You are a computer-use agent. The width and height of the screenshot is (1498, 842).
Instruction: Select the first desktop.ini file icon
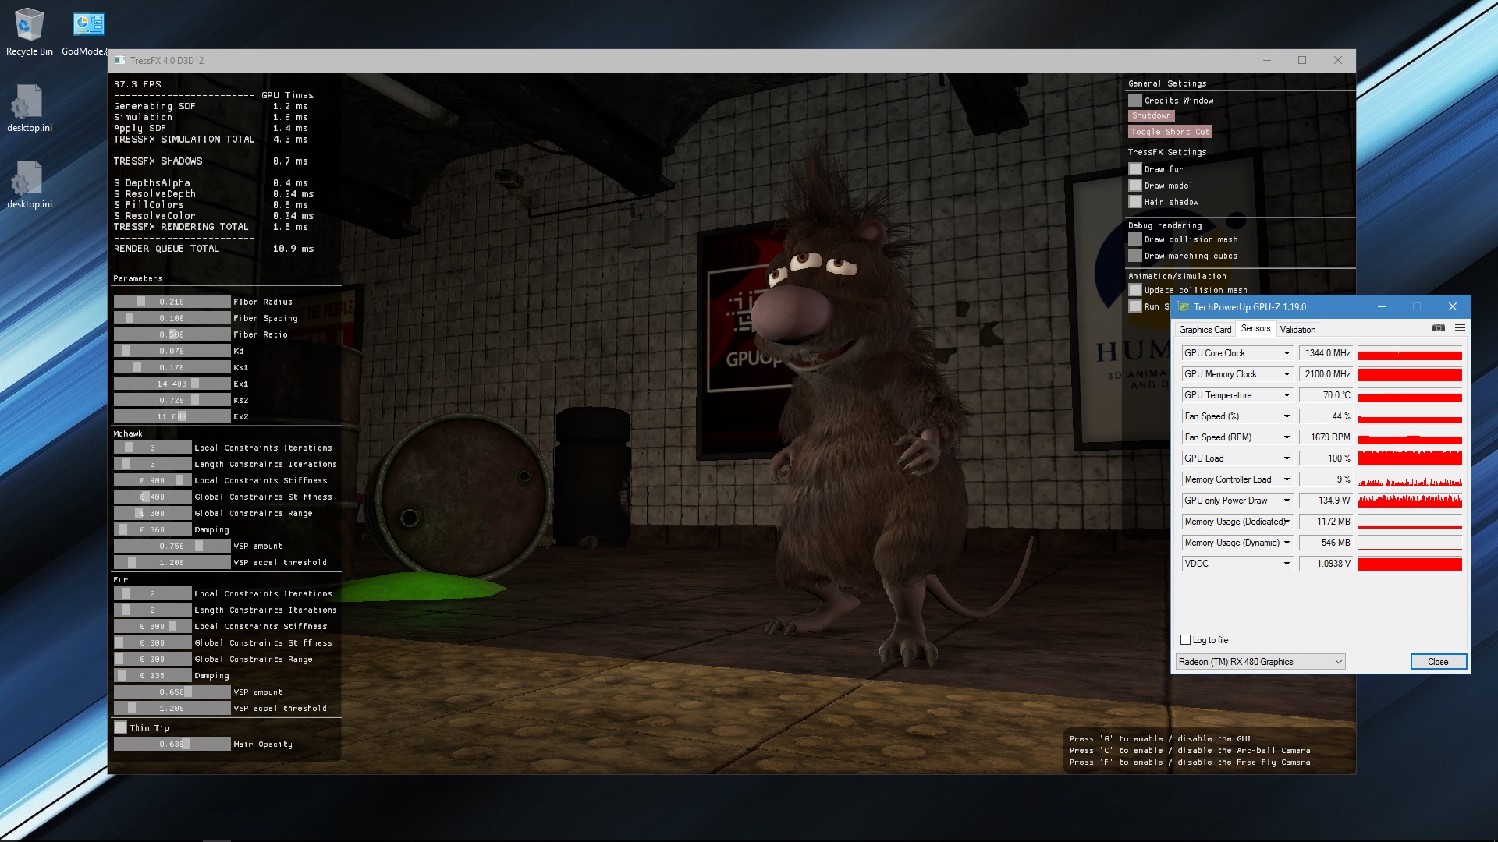(x=29, y=108)
